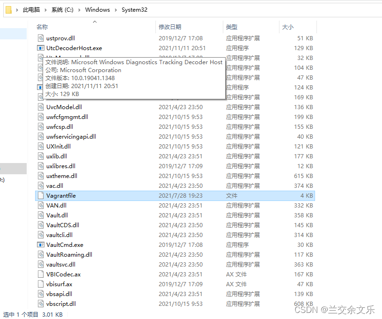Click the ustprov.dll file icon
This screenshot has height=319, width=382.
point(41,38)
